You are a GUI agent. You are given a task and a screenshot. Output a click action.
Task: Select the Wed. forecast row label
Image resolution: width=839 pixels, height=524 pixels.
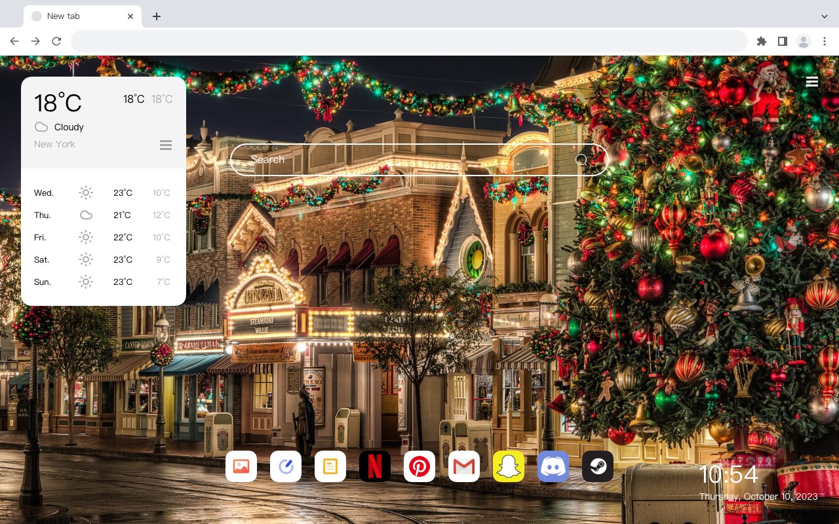(44, 193)
